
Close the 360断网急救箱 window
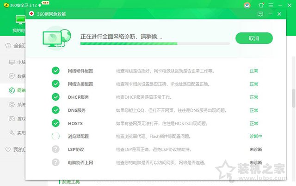279,14
